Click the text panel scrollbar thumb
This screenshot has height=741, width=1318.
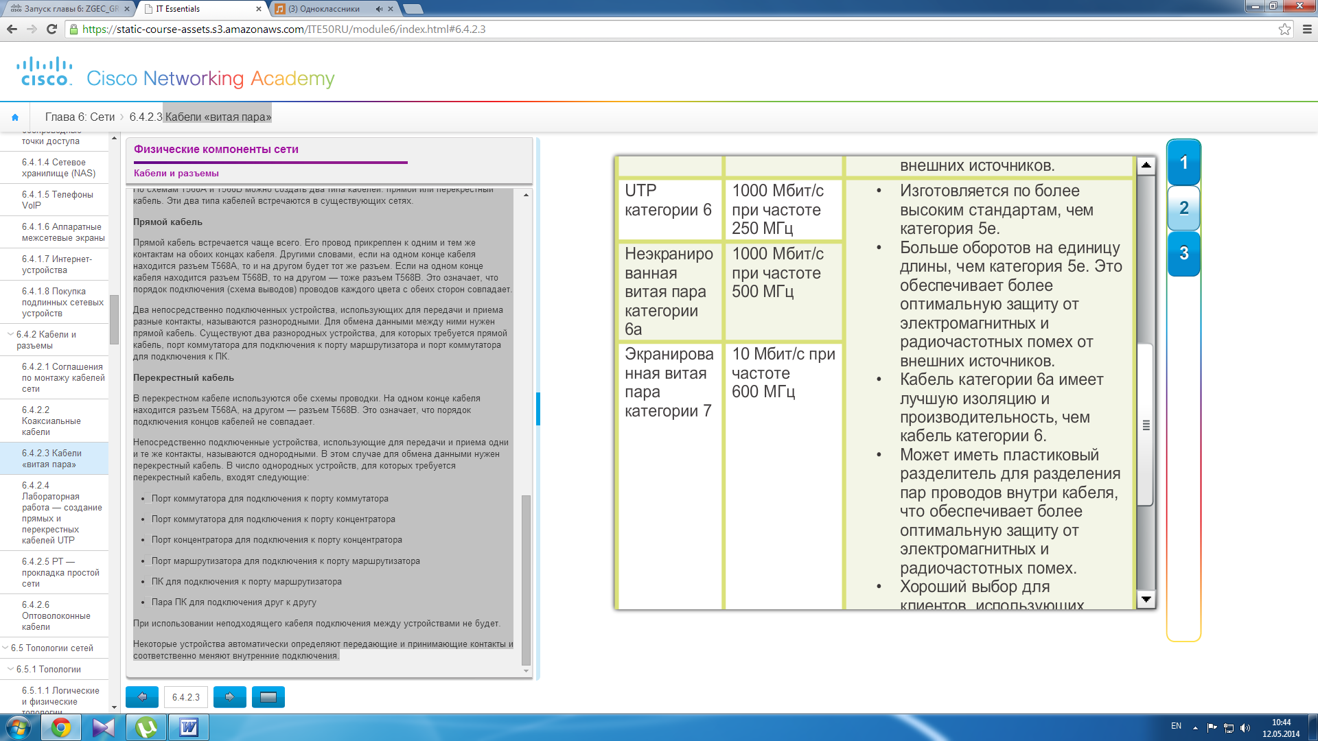point(526,580)
